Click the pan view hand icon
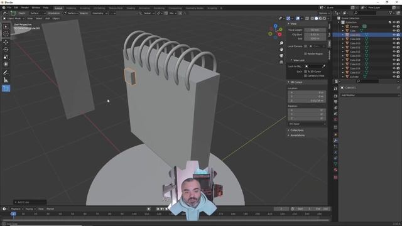The height and width of the screenshot is (226, 402). (x=281, y=49)
